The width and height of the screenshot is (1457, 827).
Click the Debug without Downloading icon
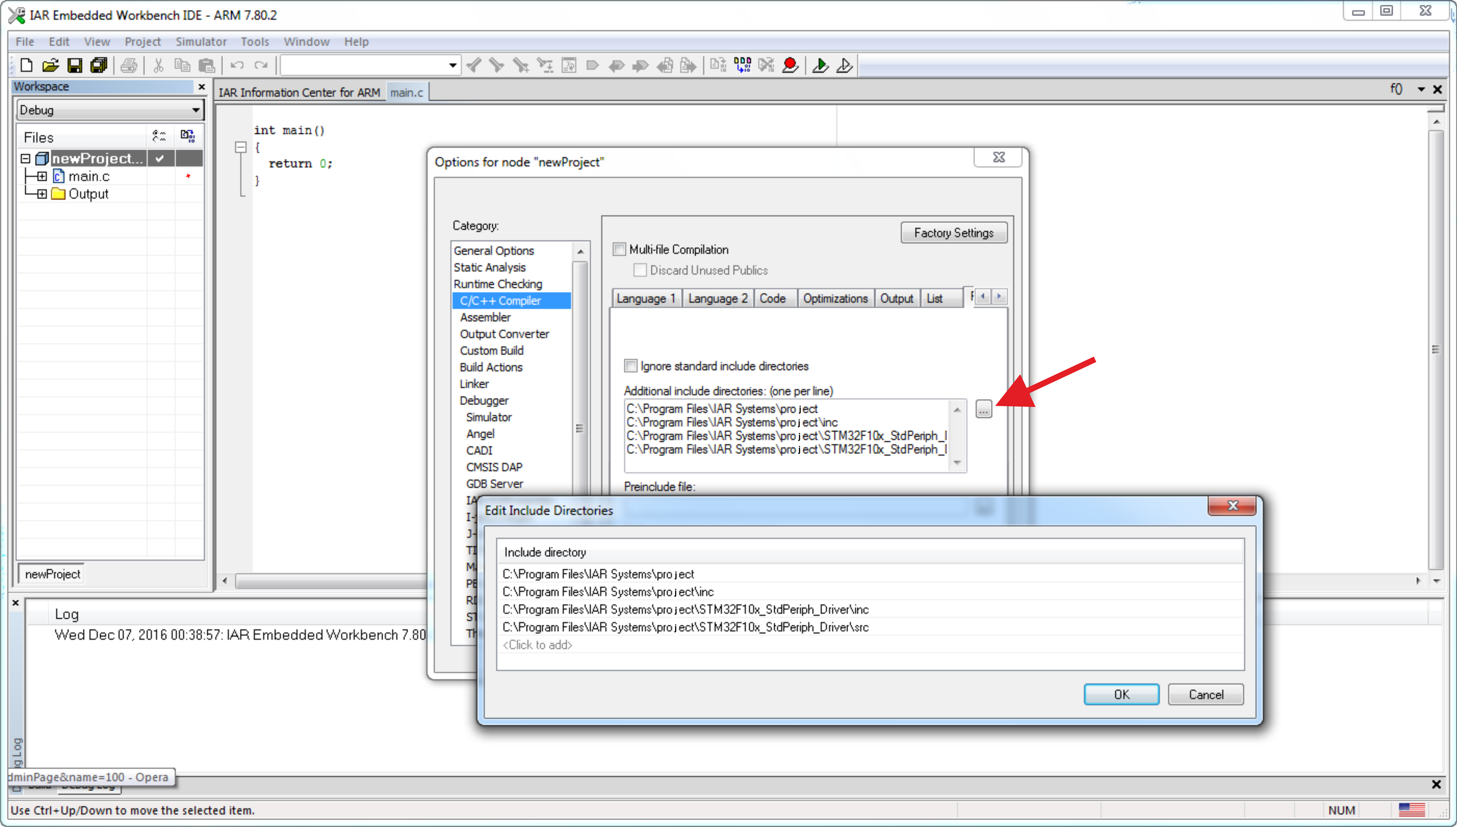coord(844,66)
